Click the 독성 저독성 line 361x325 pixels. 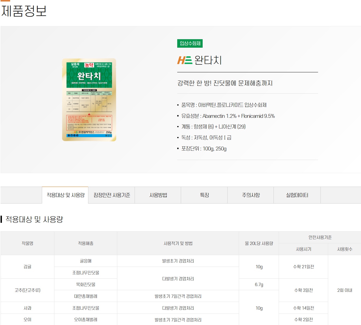pyautogui.click(x=206, y=138)
